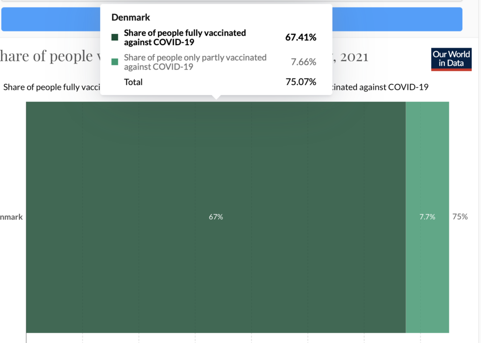Click the 67% label inside the bar
Viewport: 481px width, 343px height.
pos(216,217)
